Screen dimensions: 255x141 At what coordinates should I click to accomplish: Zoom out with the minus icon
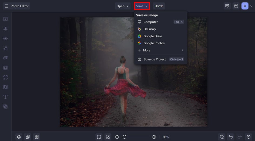[x=117, y=137]
